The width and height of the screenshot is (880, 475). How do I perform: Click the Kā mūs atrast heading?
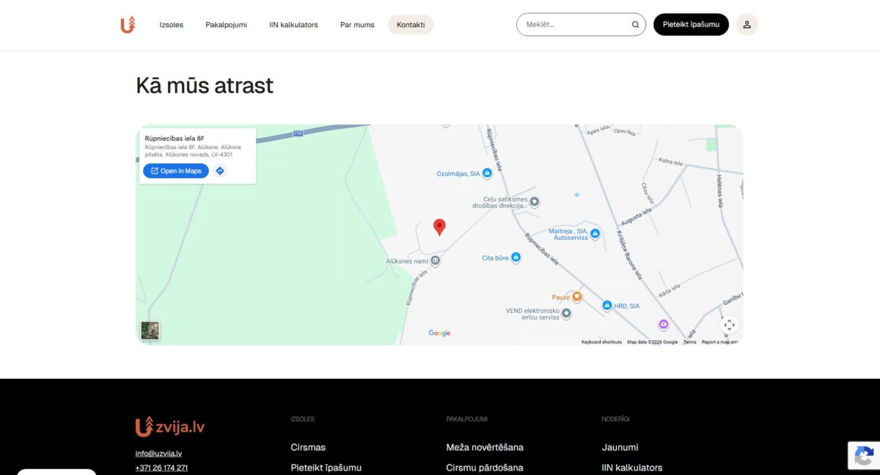coord(205,86)
